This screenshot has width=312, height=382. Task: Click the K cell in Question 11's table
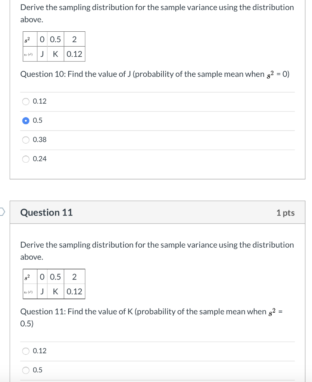[x=55, y=292]
